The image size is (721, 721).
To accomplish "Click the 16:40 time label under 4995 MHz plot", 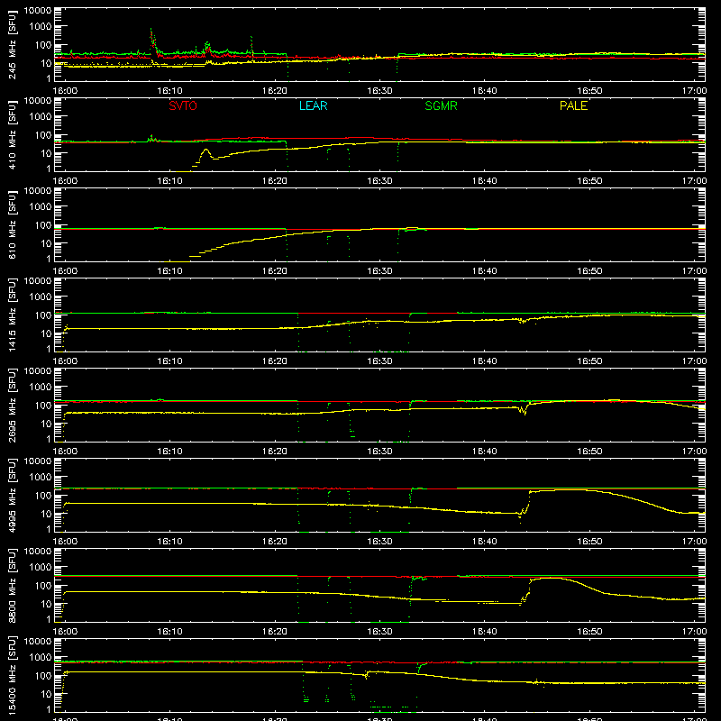I will pyautogui.click(x=485, y=542).
